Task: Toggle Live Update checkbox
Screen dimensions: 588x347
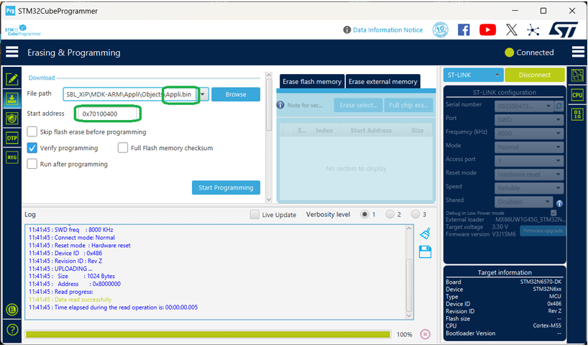Action: click(254, 214)
